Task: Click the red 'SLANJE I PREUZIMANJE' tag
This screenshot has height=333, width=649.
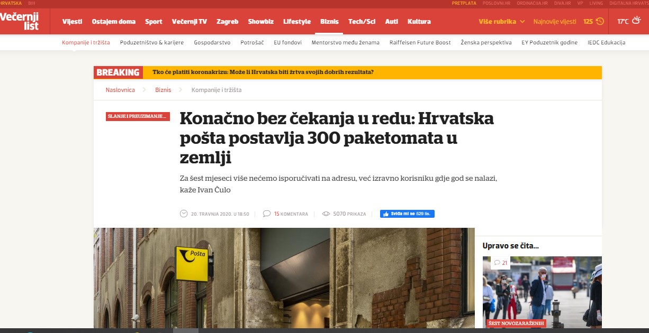Action: pos(138,116)
